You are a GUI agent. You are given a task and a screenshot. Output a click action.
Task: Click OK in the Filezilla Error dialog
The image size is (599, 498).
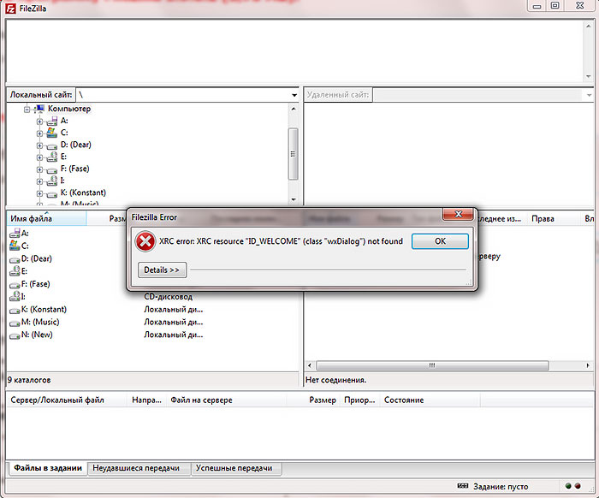pos(440,241)
